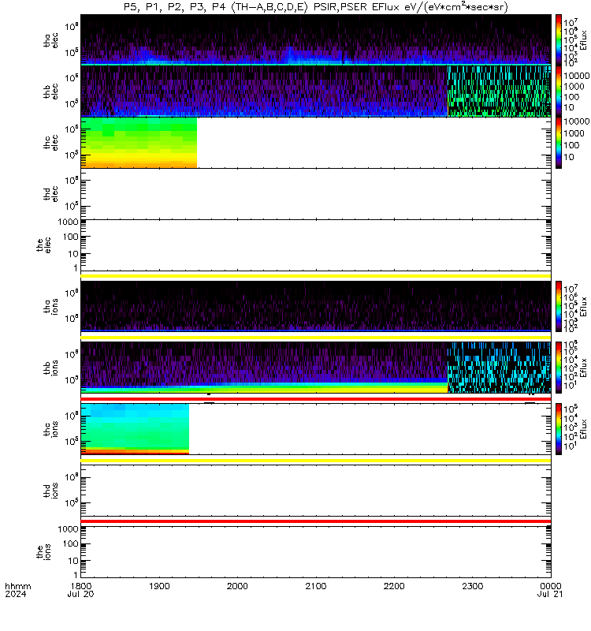Click the 'Jul 20' date label
The width and height of the screenshot is (591, 631).
81,594
